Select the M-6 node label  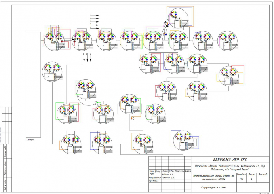coord(143,144)
